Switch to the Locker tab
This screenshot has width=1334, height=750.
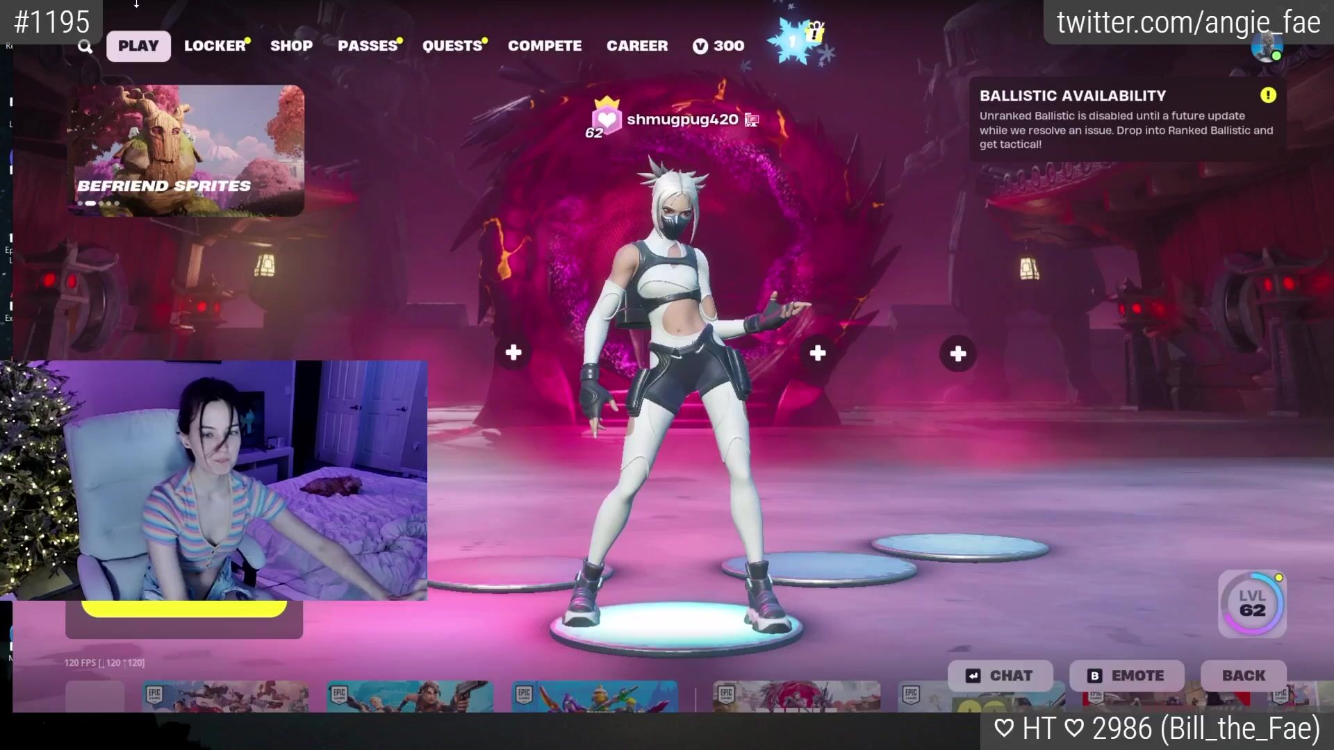(x=215, y=46)
